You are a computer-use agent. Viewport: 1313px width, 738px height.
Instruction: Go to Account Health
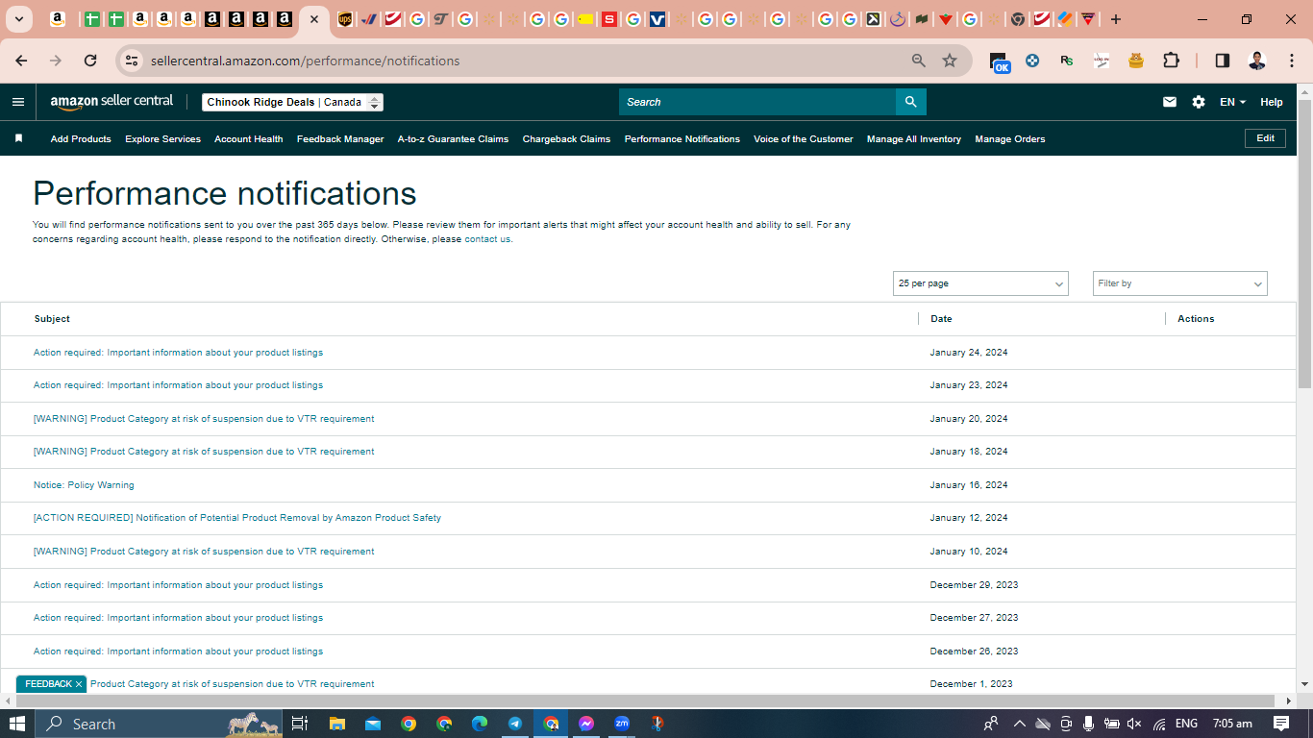point(248,139)
